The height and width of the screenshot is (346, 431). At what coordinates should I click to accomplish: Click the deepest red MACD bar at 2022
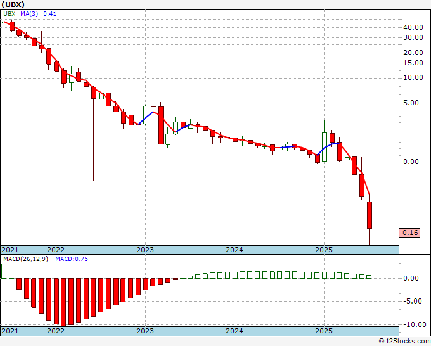pyautogui.click(x=64, y=302)
